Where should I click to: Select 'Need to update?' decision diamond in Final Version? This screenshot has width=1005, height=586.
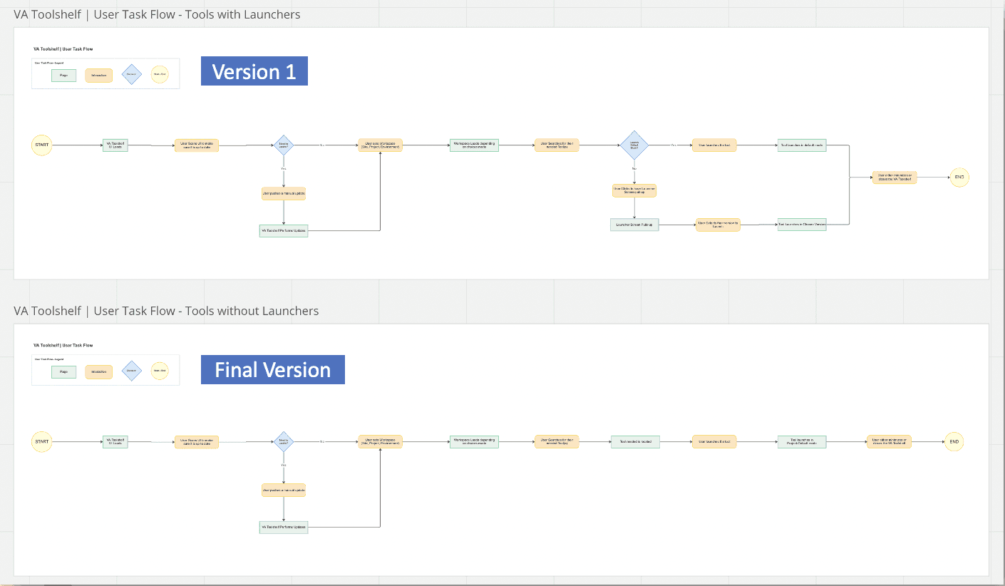coord(284,442)
